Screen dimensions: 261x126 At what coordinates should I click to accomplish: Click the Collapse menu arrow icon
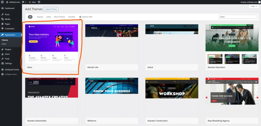(x=3, y=74)
